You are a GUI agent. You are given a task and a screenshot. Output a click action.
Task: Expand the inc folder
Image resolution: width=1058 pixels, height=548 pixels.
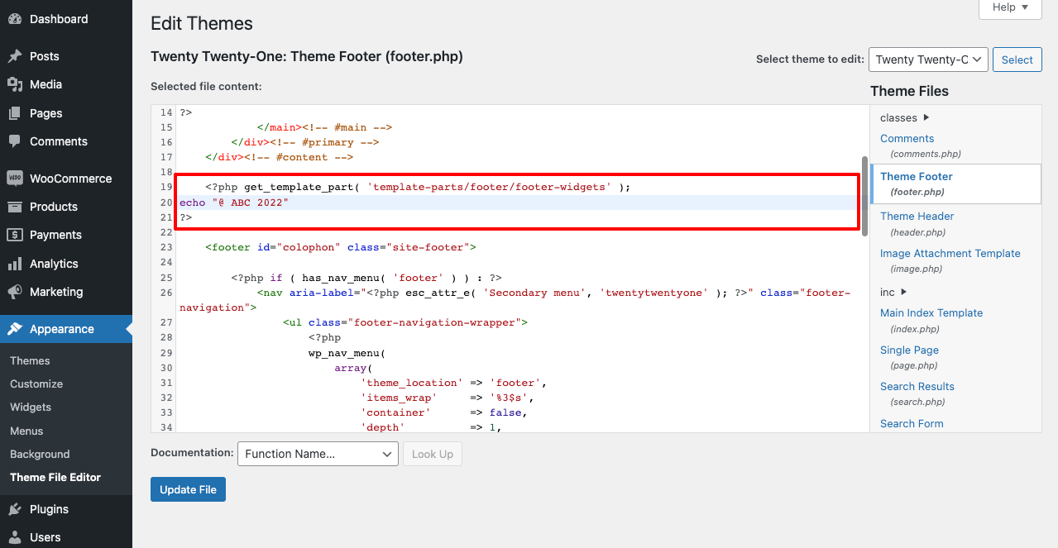tap(893, 292)
